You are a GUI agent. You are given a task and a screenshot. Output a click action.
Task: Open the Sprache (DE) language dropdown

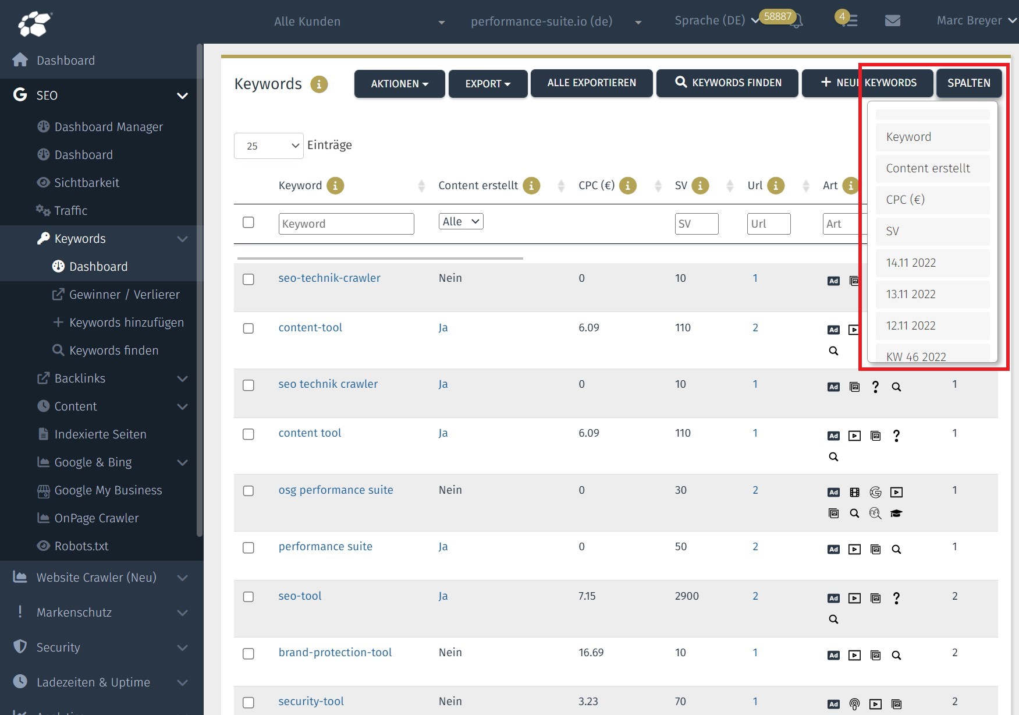[716, 21]
